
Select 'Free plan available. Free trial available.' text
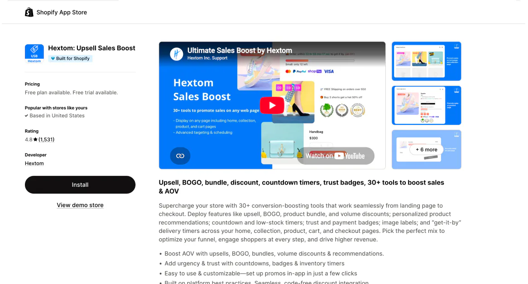click(x=72, y=92)
